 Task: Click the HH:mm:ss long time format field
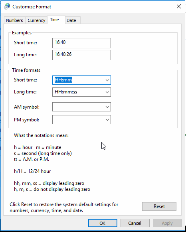[x=78, y=92]
